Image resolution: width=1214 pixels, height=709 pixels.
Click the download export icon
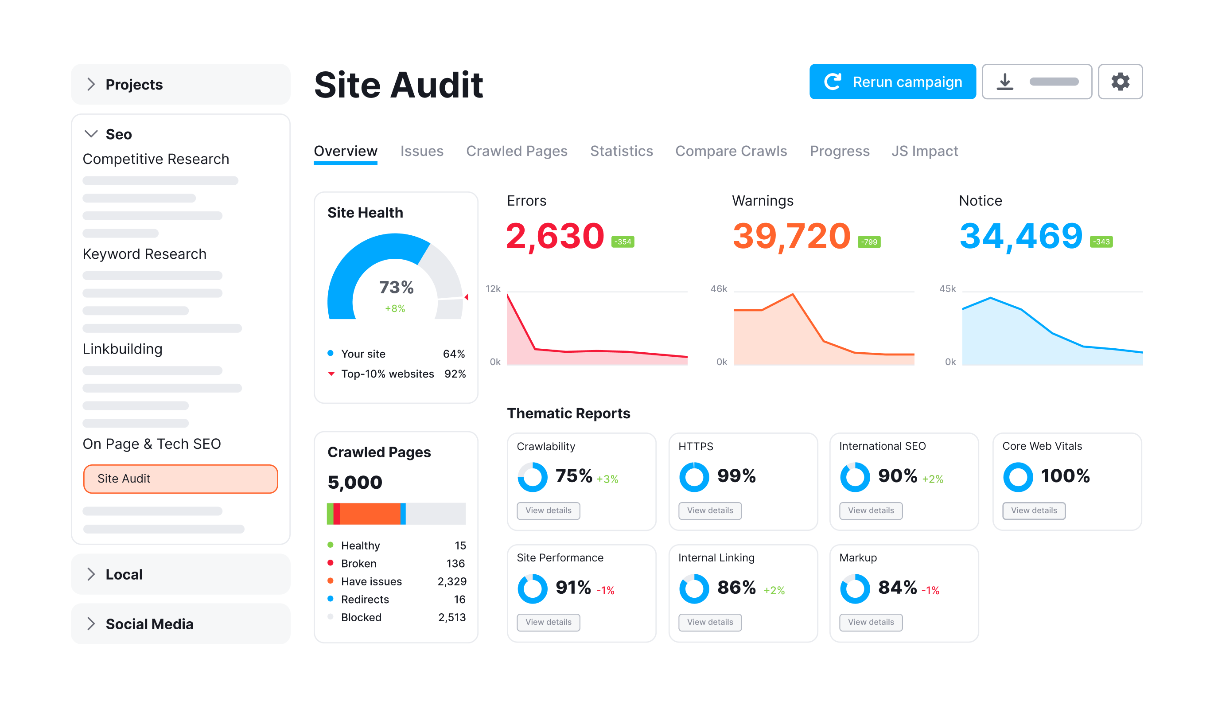click(1004, 82)
